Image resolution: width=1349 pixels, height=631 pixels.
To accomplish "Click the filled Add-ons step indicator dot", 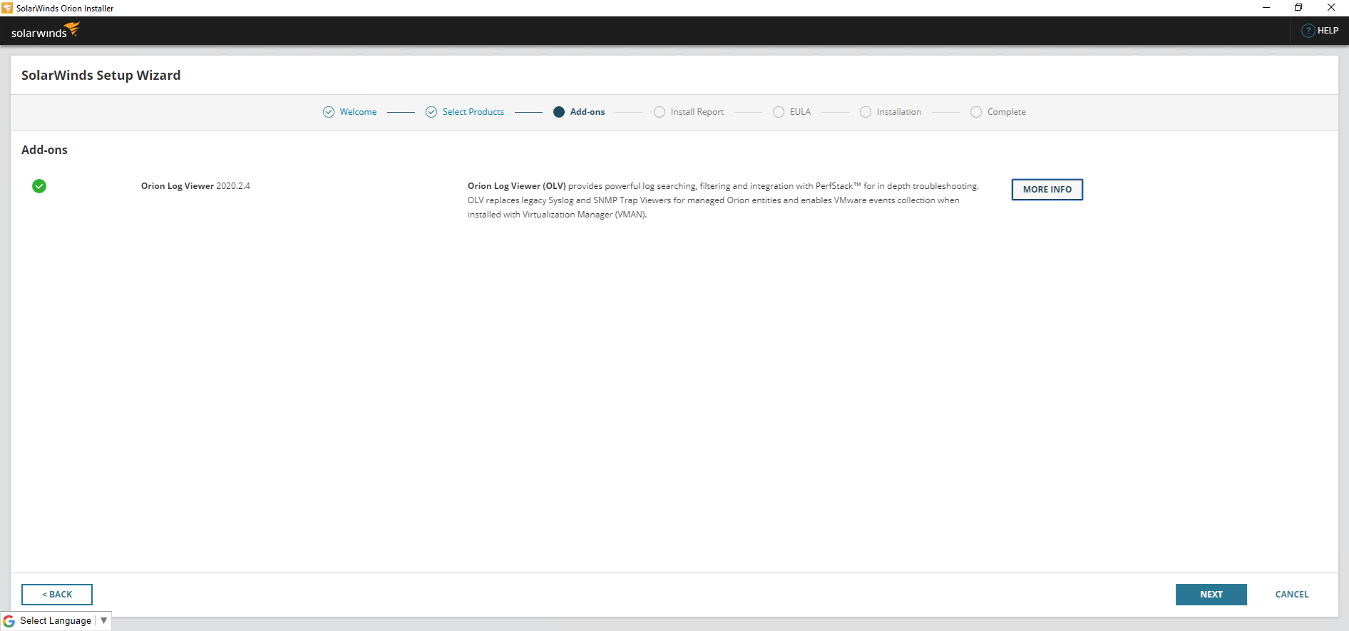I will tap(559, 112).
